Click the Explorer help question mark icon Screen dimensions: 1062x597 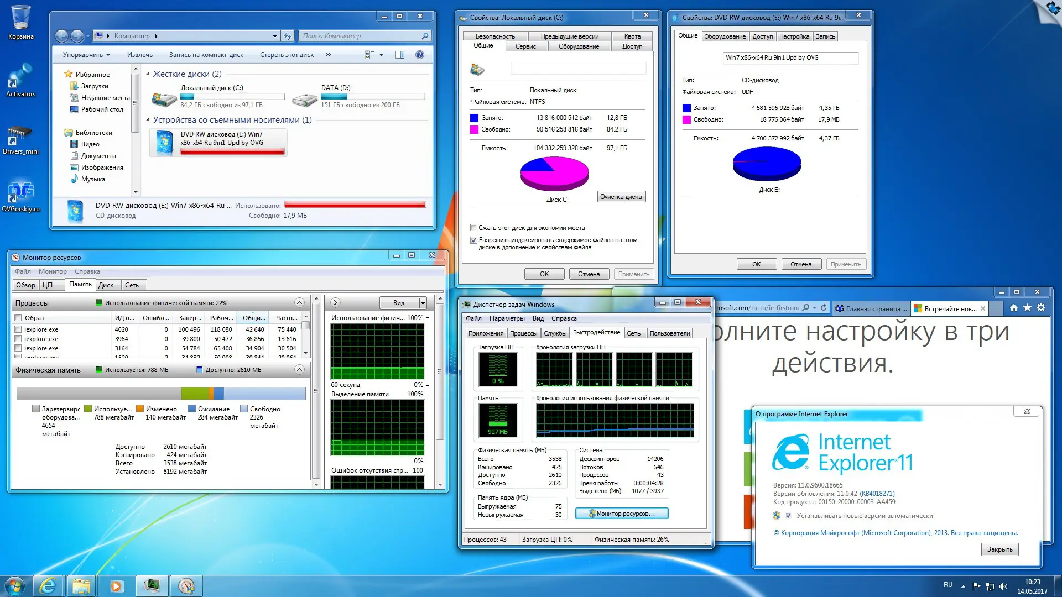420,55
